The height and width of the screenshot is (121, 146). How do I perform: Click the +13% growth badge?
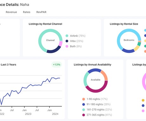(x=56, y=65)
